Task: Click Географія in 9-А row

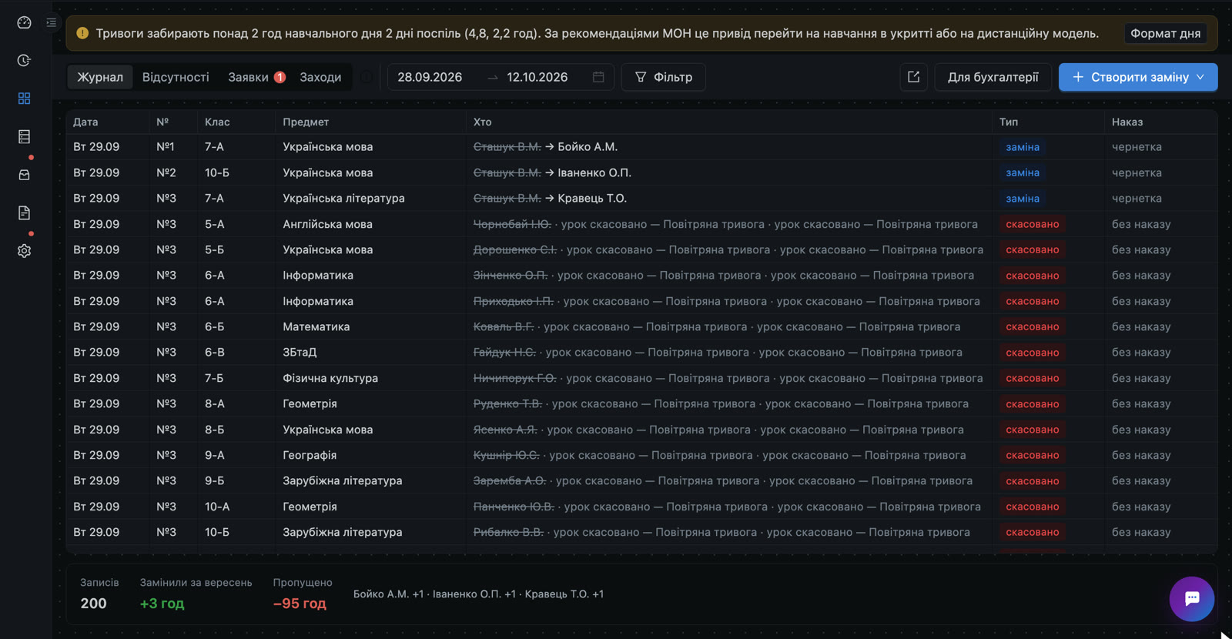Action: tap(310, 455)
